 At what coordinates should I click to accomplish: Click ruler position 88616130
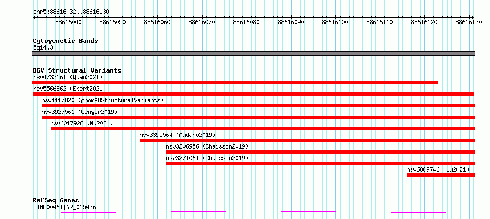point(469,22)
